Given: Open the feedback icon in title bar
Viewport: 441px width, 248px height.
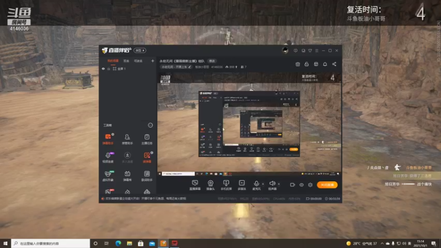Looking at the screenshot, I should [303, 51].
